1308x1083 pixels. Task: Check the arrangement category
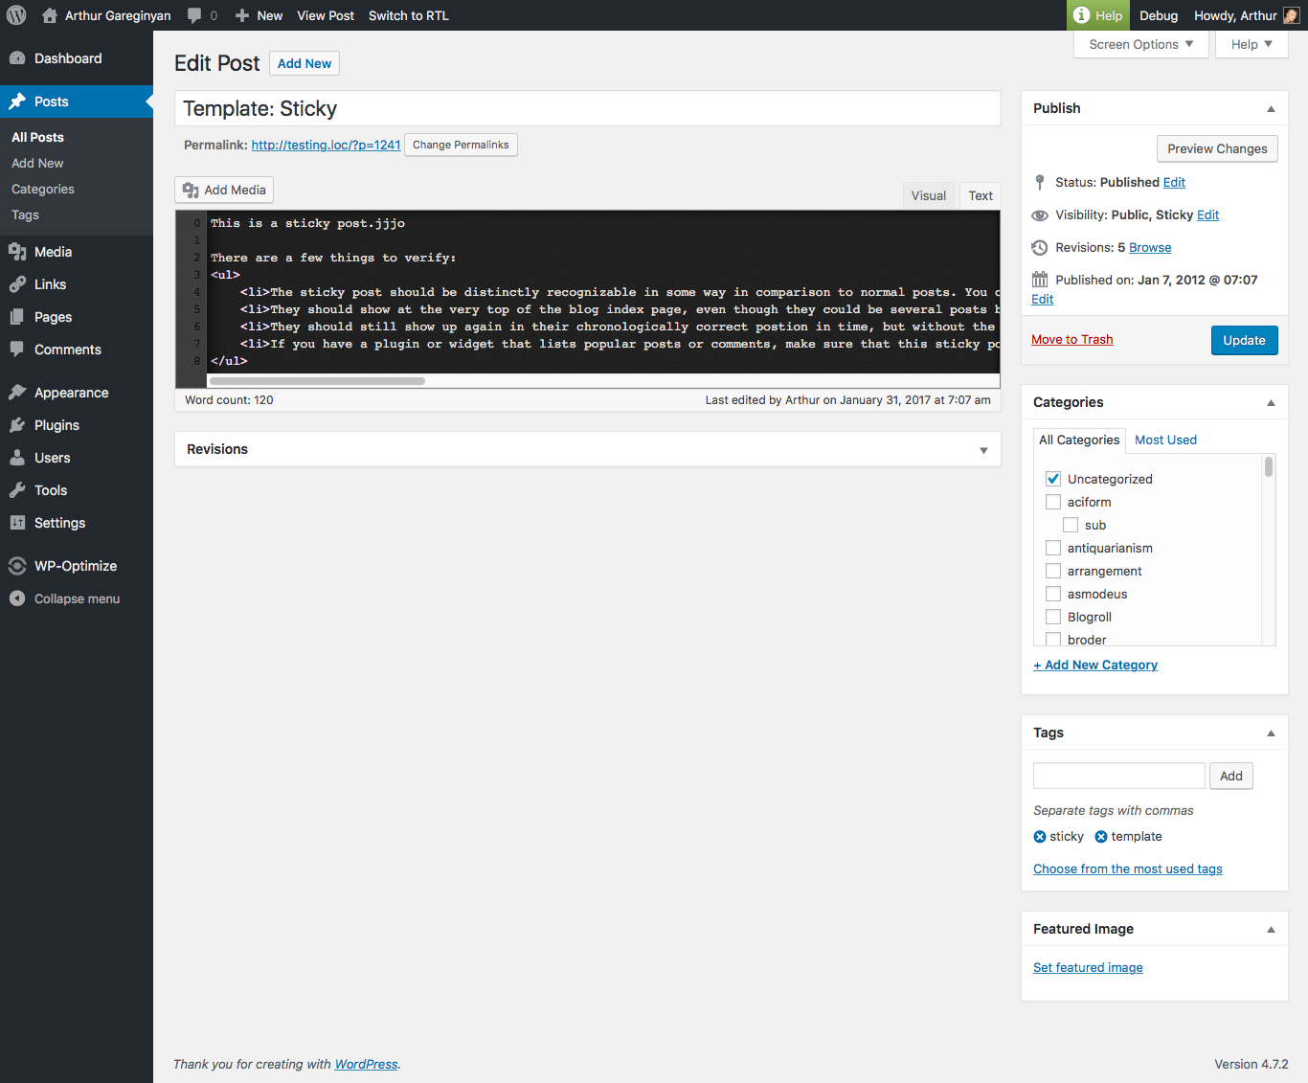1053,571
